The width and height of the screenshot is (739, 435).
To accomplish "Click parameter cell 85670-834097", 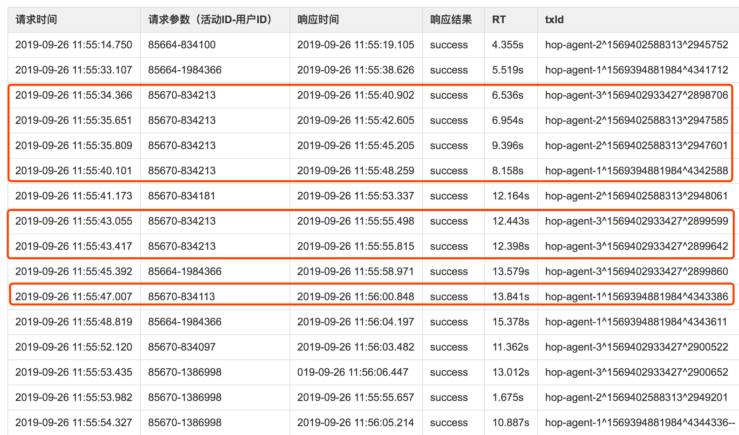I will pos(182,347).
